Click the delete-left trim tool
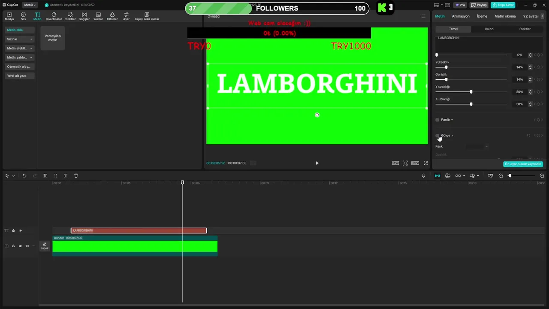The height and width of the screenshot is (309, 549). point(55,176)
